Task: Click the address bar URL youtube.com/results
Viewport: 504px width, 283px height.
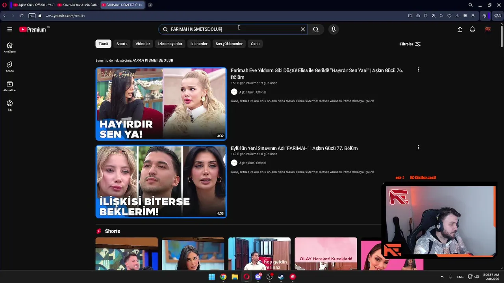Action: (65, 16)
